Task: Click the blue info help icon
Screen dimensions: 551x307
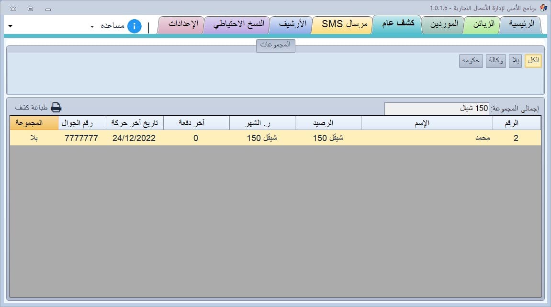Action: [134, 26]
